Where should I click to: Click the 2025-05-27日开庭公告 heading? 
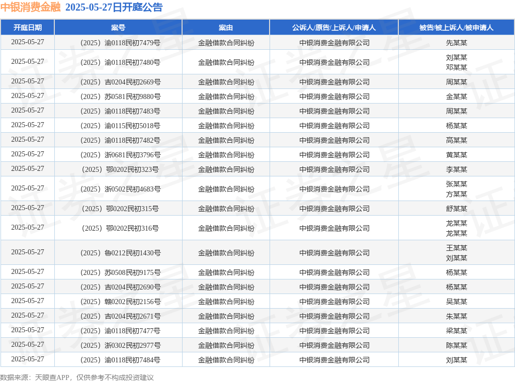tap(114, 7)
